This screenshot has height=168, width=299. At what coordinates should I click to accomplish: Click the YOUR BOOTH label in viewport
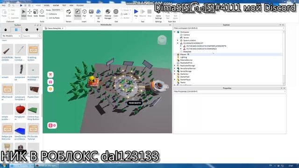(135, 103)
